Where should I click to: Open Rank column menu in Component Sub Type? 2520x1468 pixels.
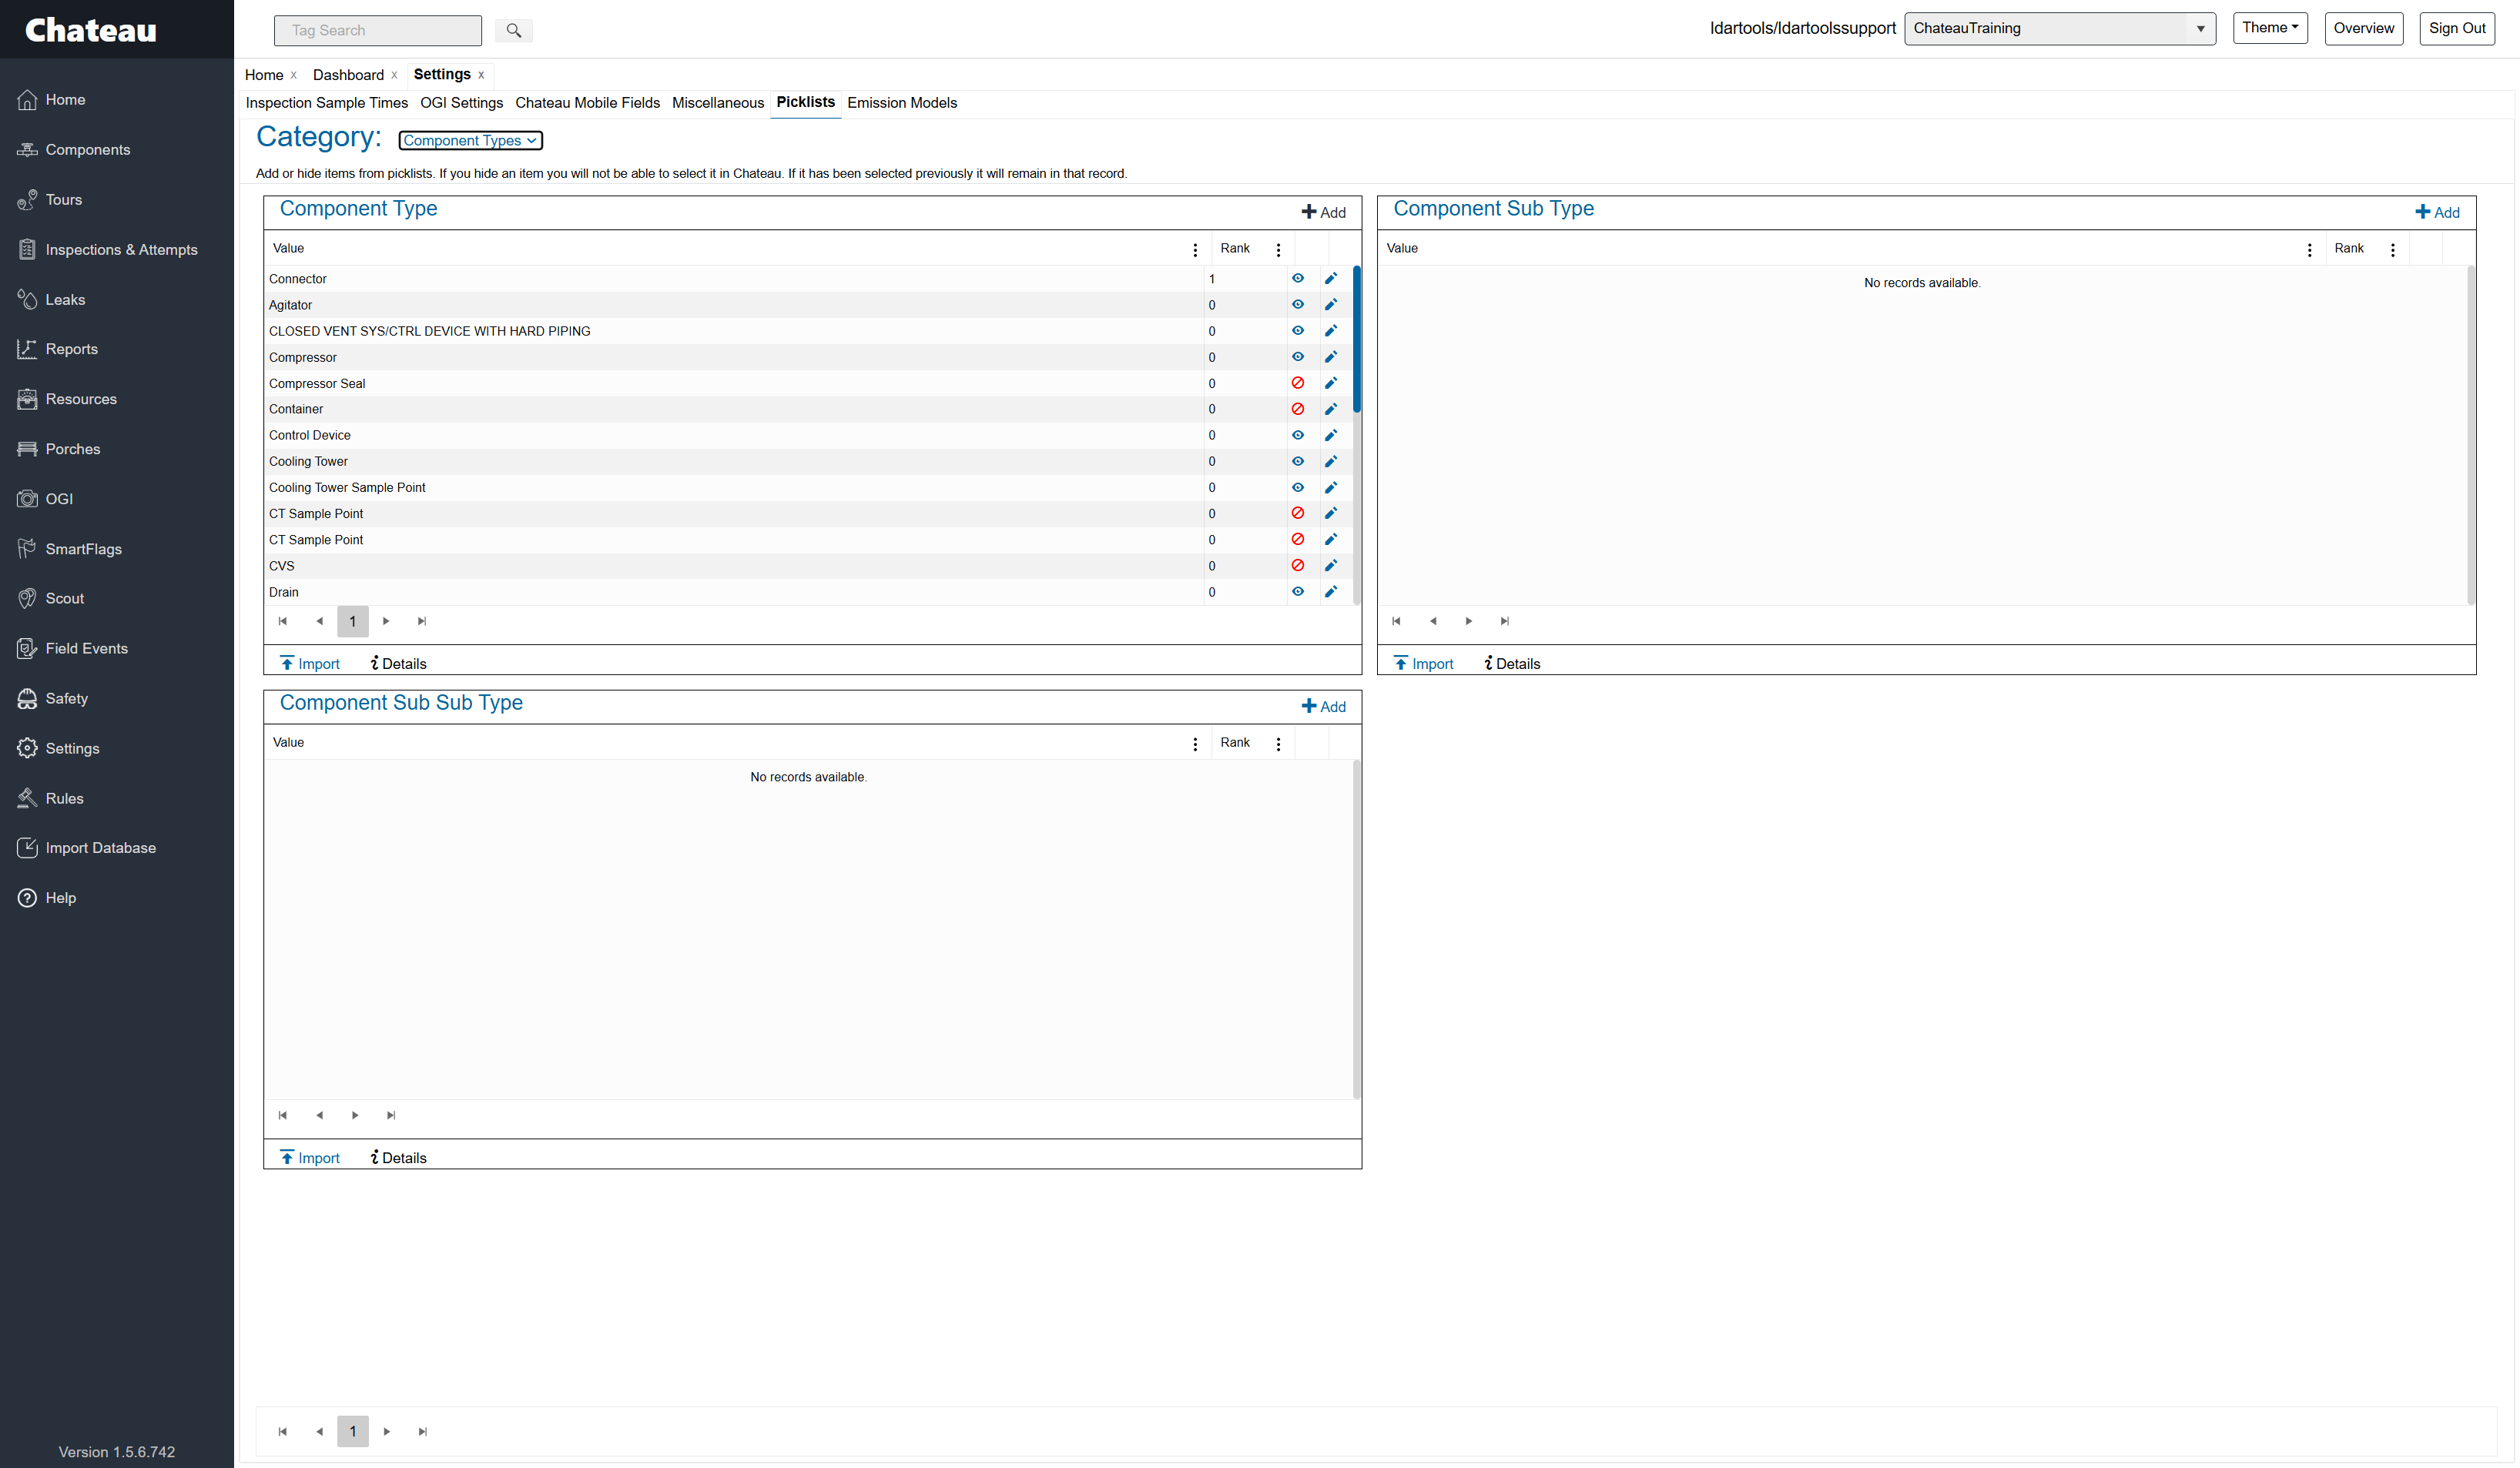tap(2393, 250)
